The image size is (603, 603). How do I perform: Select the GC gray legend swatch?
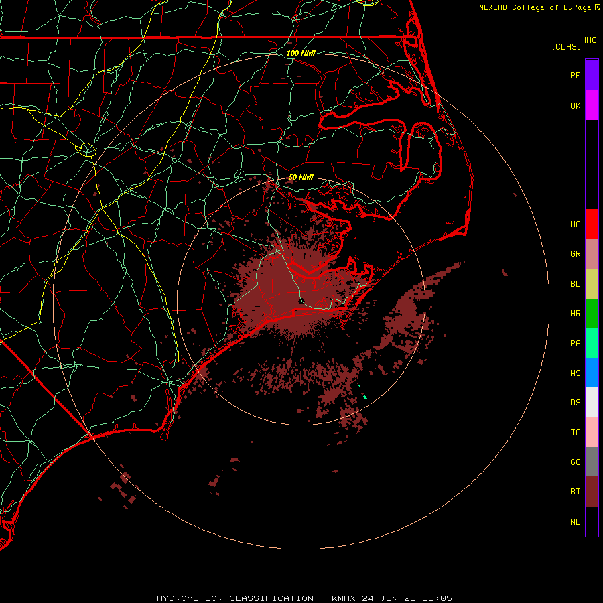click(x=592, y=462)
